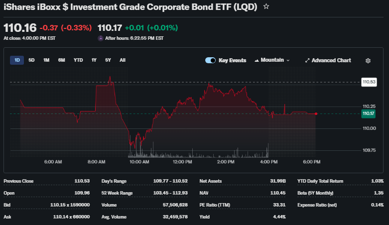Select the 5Y time range

tap(108, 60)
